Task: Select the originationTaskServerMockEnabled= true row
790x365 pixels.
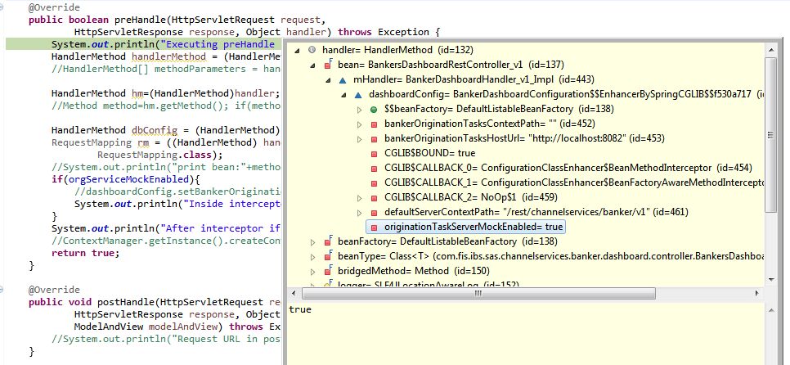Action: click(x=466, y=228)
